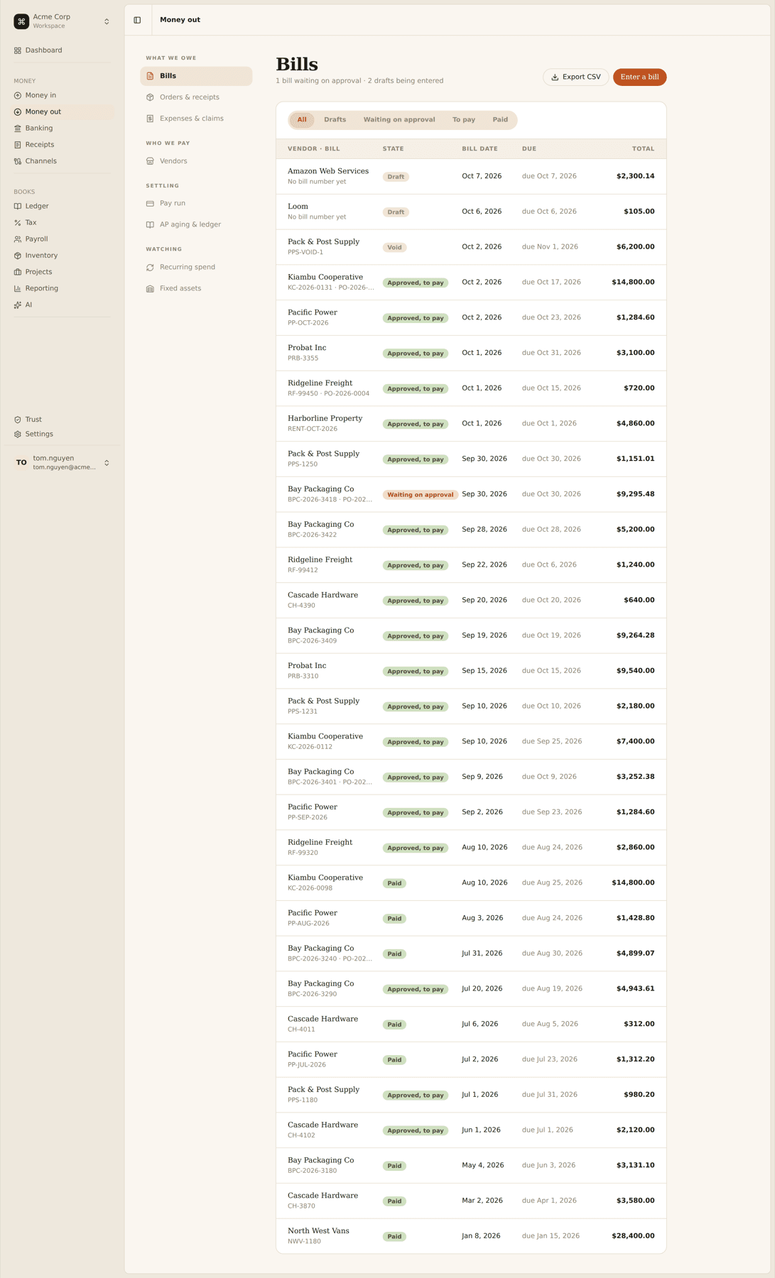Click the Waiting on approval status badge
Viewport: 775px width, 1278px height.
tap(421, 495)
